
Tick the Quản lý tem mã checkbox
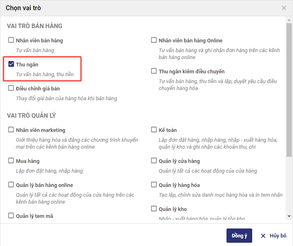tap(11, 216)
